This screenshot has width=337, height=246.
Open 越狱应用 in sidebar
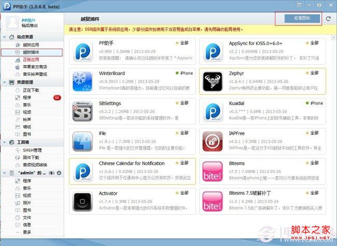point(31,45)
